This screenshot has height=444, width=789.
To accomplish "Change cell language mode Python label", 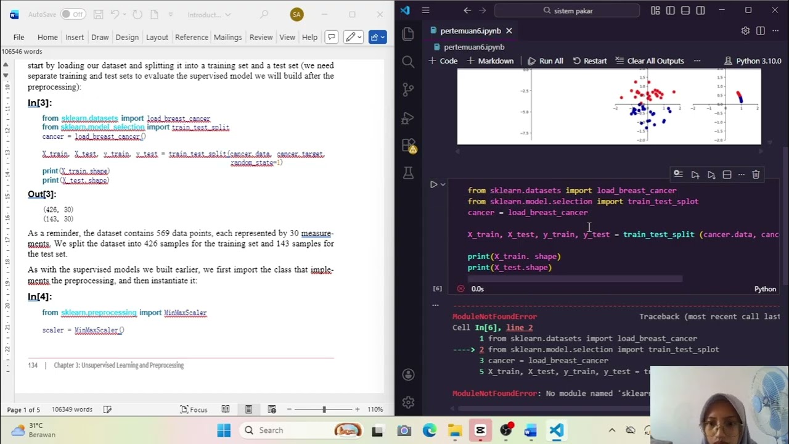I will pos(765,289).
